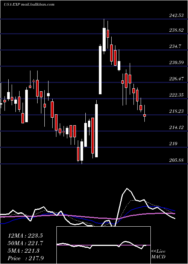Click the 'Price : 217.9' readout
This screenshot has height=264, width=188.
point(26,258)
